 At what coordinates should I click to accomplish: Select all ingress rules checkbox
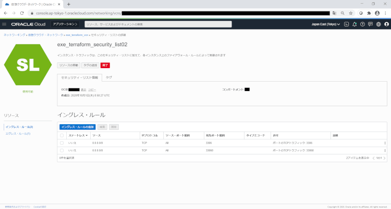[x=62, y=136]
